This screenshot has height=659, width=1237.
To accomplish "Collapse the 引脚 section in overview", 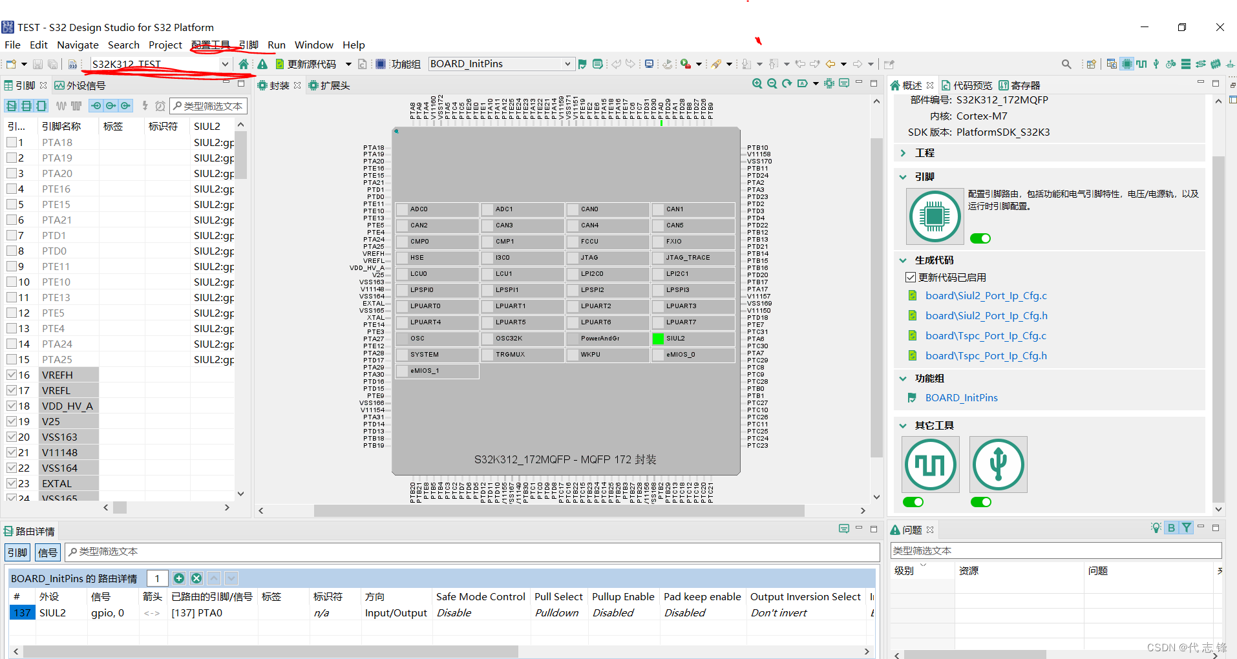I will [x=903, y=176].
